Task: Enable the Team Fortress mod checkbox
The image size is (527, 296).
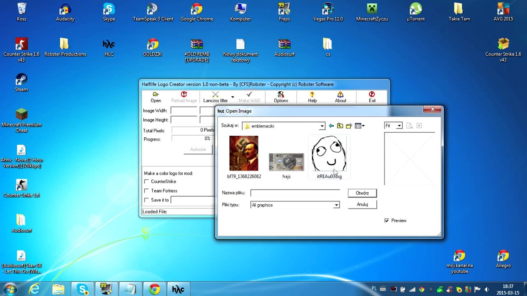Action: tap(147, 191)
